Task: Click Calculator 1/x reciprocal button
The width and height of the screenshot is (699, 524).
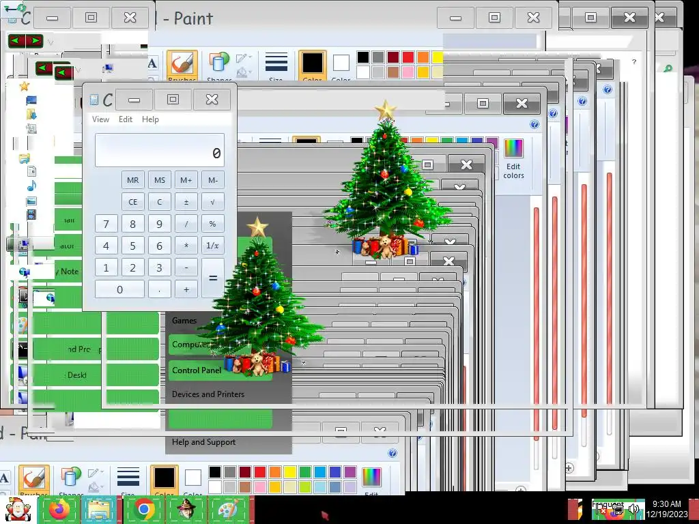Action: [213, 246]
